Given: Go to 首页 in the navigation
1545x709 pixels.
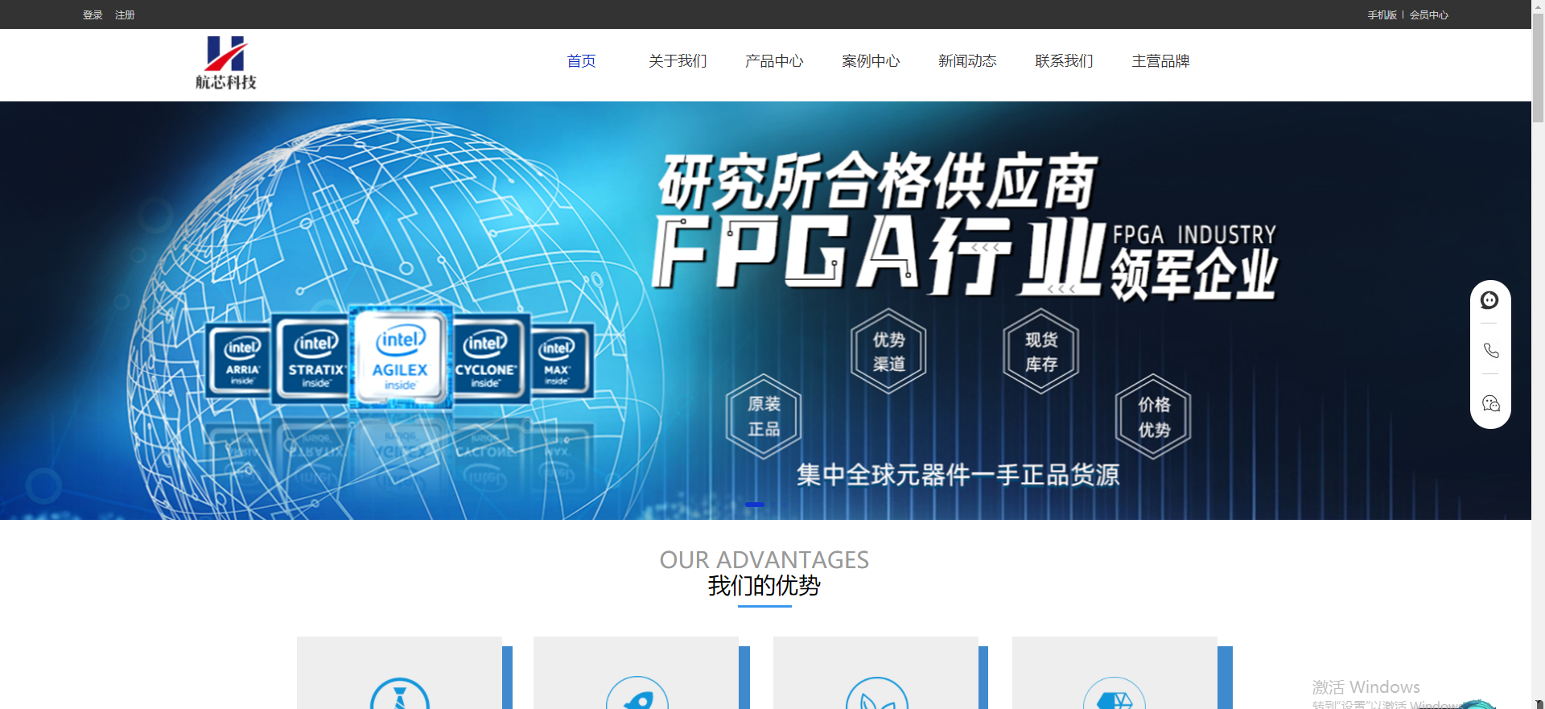Looking at the screenshot, I should pos(581,61).
